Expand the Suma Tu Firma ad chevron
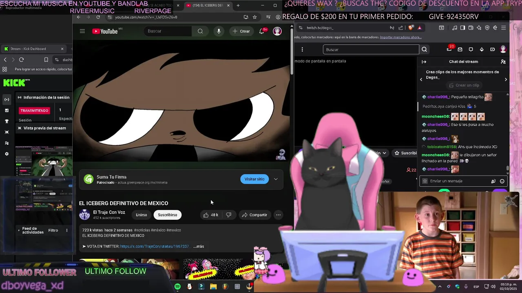 coord(276,179)
